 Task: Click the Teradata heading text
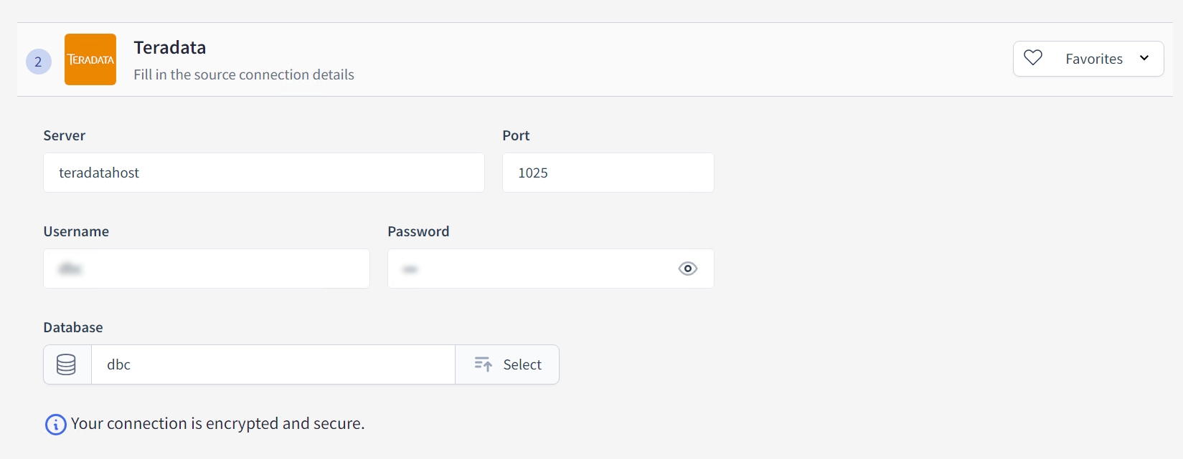(x=170, y=47)
